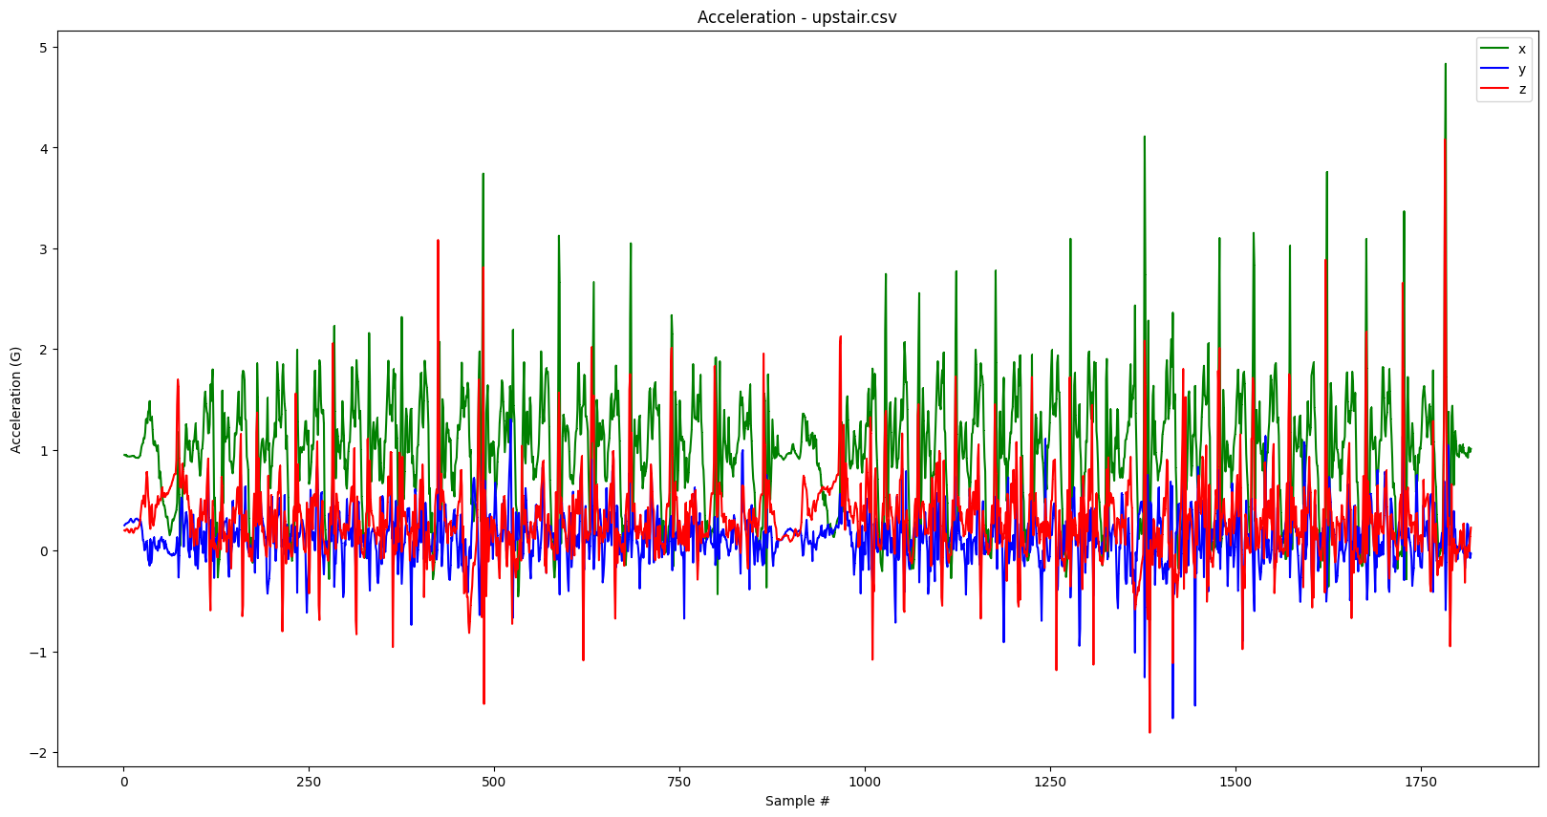The image size is (1547, 817).
Task: Click the red z line swatch in legend
Action: (x=1493, y=90)
